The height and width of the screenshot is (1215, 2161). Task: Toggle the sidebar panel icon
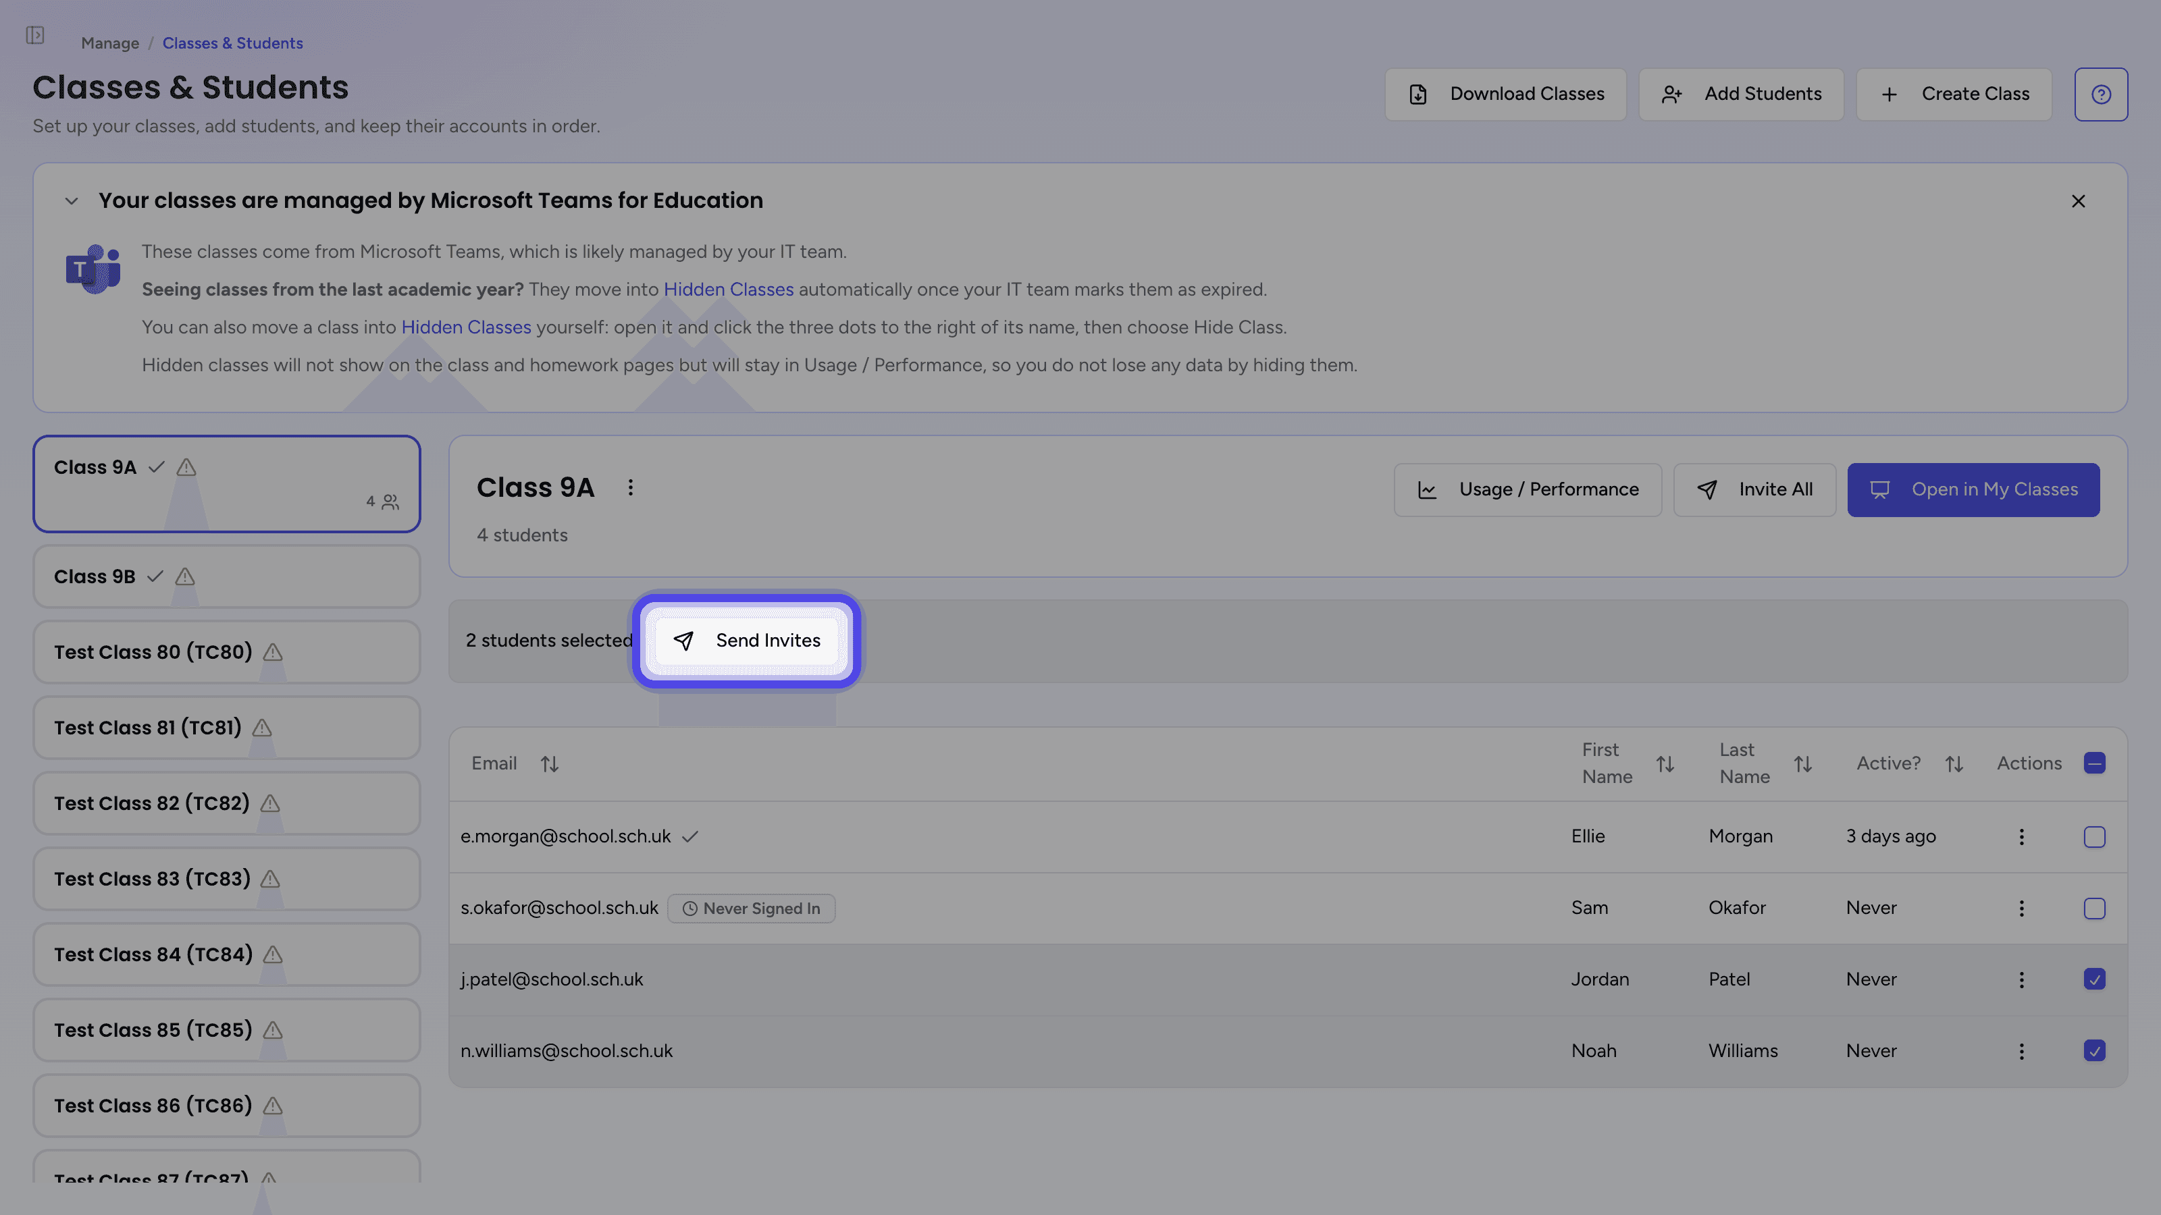[x=34, y=35]
